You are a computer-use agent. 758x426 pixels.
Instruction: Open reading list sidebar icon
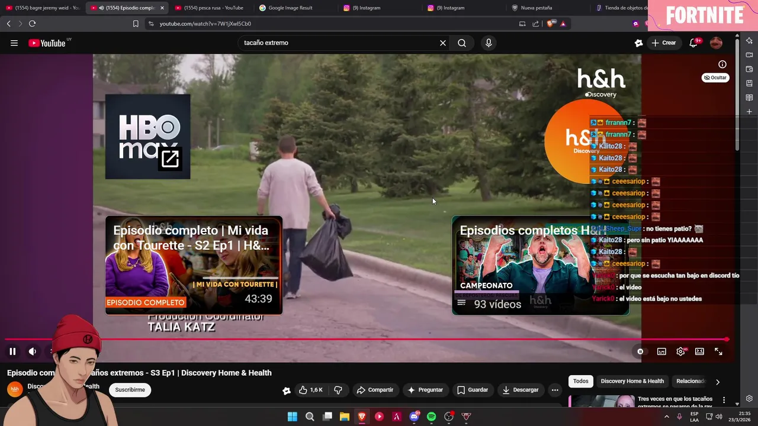point(749,98)
